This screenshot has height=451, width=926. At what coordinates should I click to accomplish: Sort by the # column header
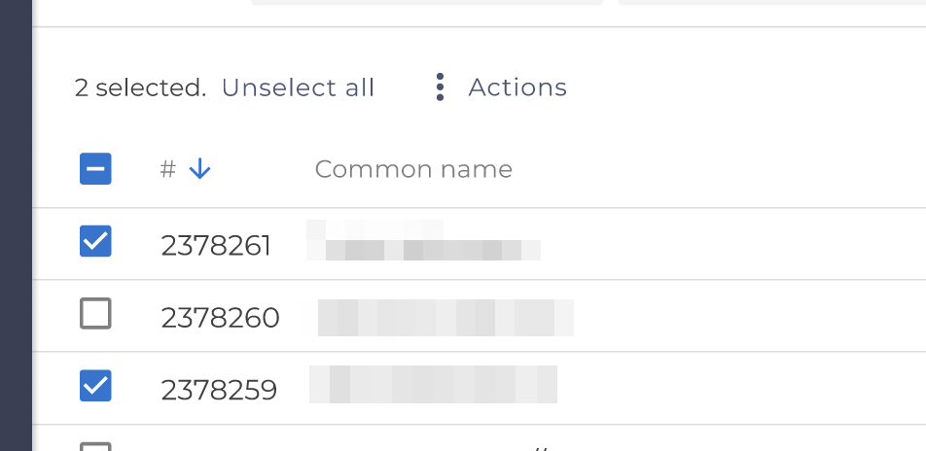[x=168, y=169]
